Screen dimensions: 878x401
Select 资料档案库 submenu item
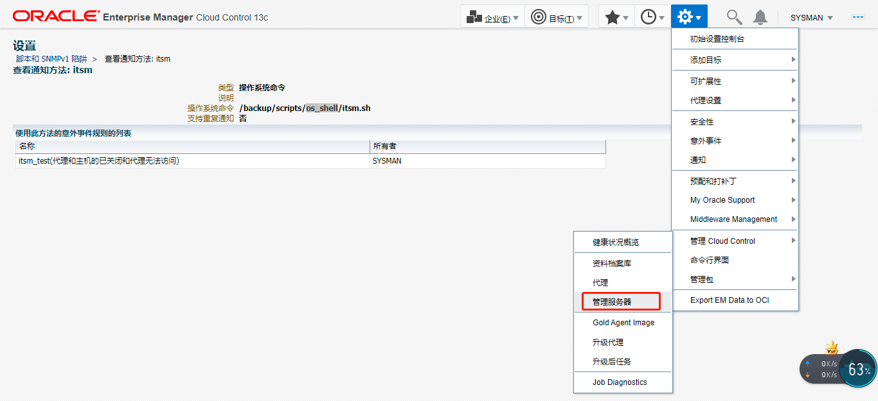pos(623,264)
